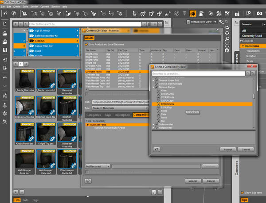Click the compatibility base tree scrollbar handle
This screenshot has height=203, width=266.
254,96
